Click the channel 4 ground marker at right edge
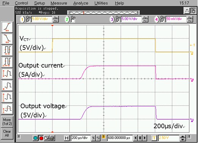 tap(192, 80)
